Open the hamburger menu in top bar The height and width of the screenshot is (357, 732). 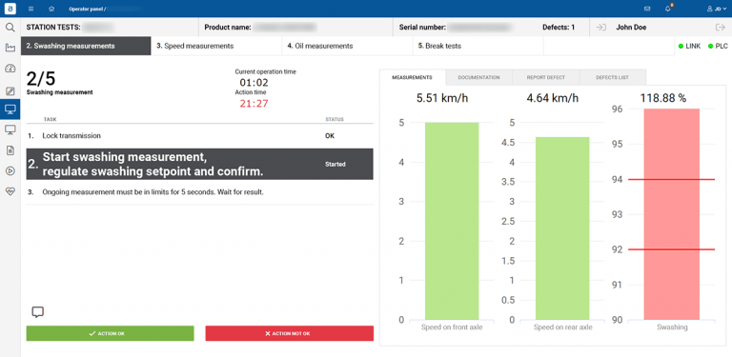coord(30,9)
